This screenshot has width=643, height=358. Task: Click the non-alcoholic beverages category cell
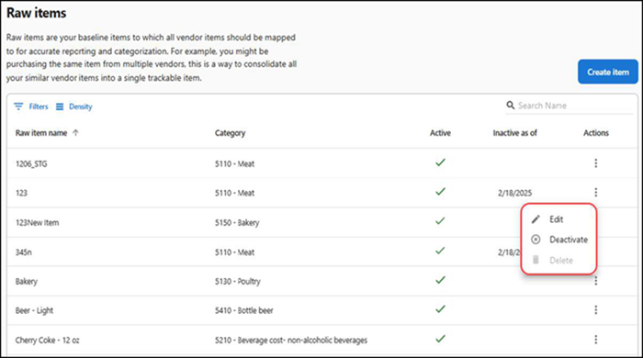[x=291, y=340]
